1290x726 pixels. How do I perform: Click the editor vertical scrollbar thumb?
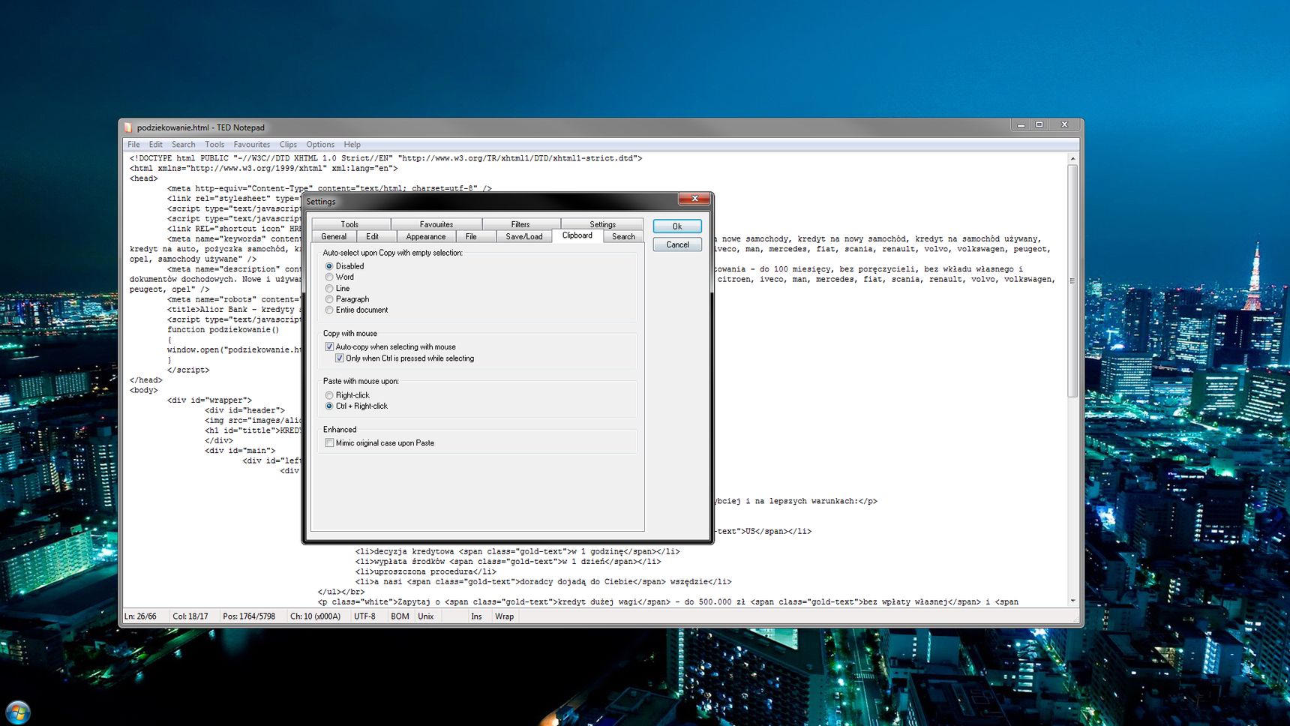[1072, 281]
